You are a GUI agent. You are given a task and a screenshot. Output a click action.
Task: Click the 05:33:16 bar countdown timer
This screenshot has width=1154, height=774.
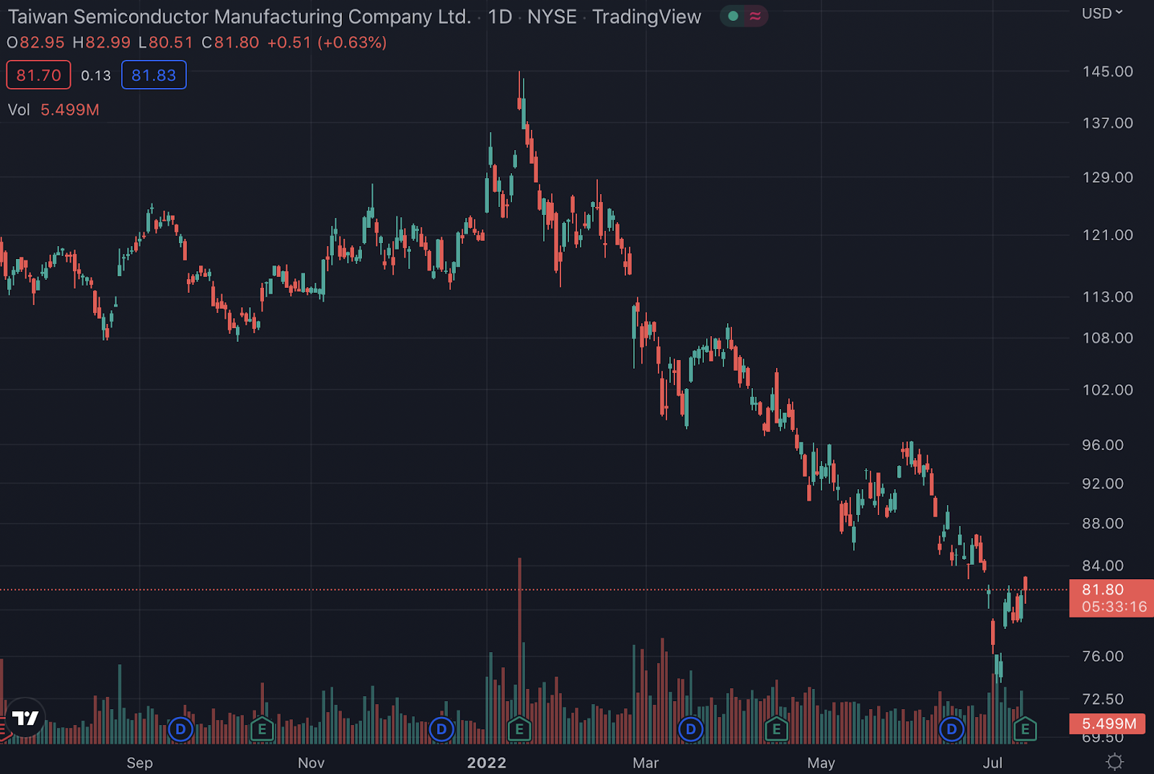coord(1114,607)
